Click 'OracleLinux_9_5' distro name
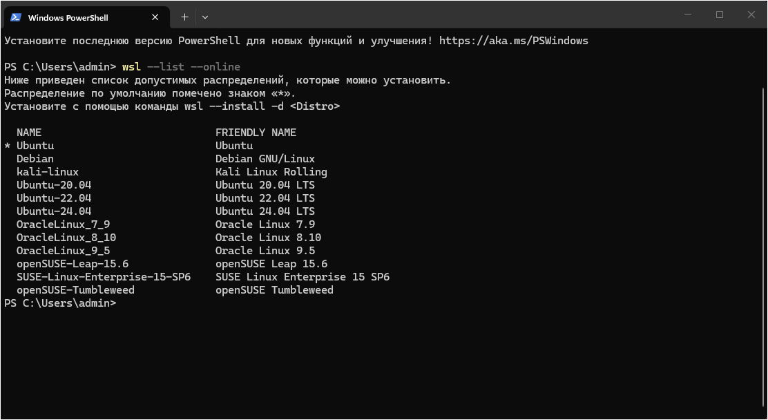 [x=63, y=251]
